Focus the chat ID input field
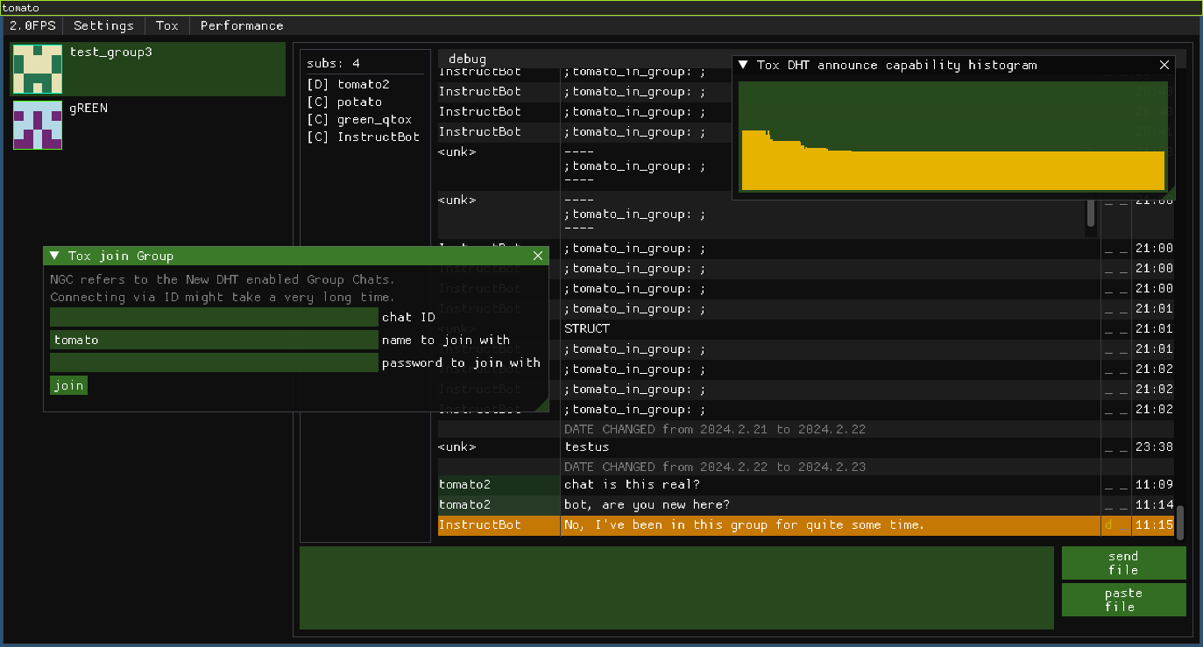 click(x=213, y=317)
